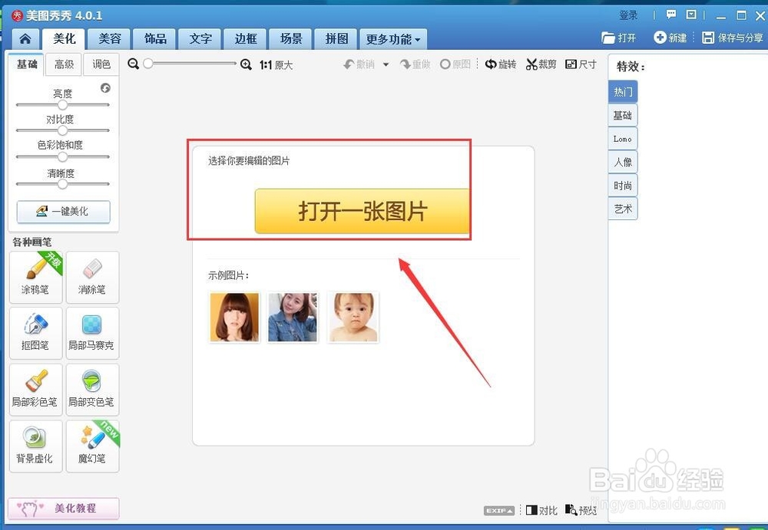The width and height of the screenshot is (768, 530).
Task: Move the zoom level slider handle
Action: 148,64
